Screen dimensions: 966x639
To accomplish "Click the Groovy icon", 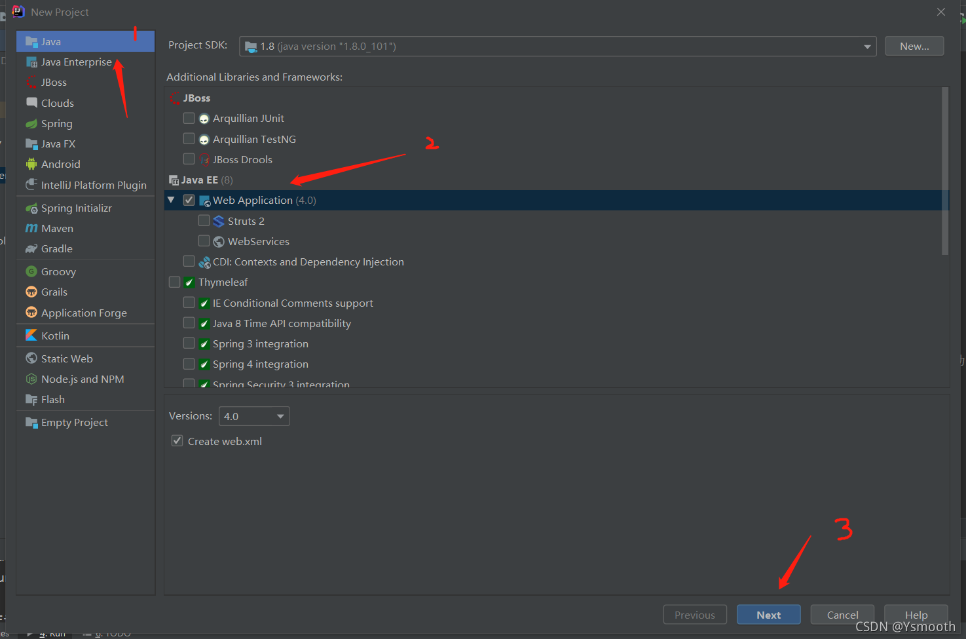I will 31,272.
